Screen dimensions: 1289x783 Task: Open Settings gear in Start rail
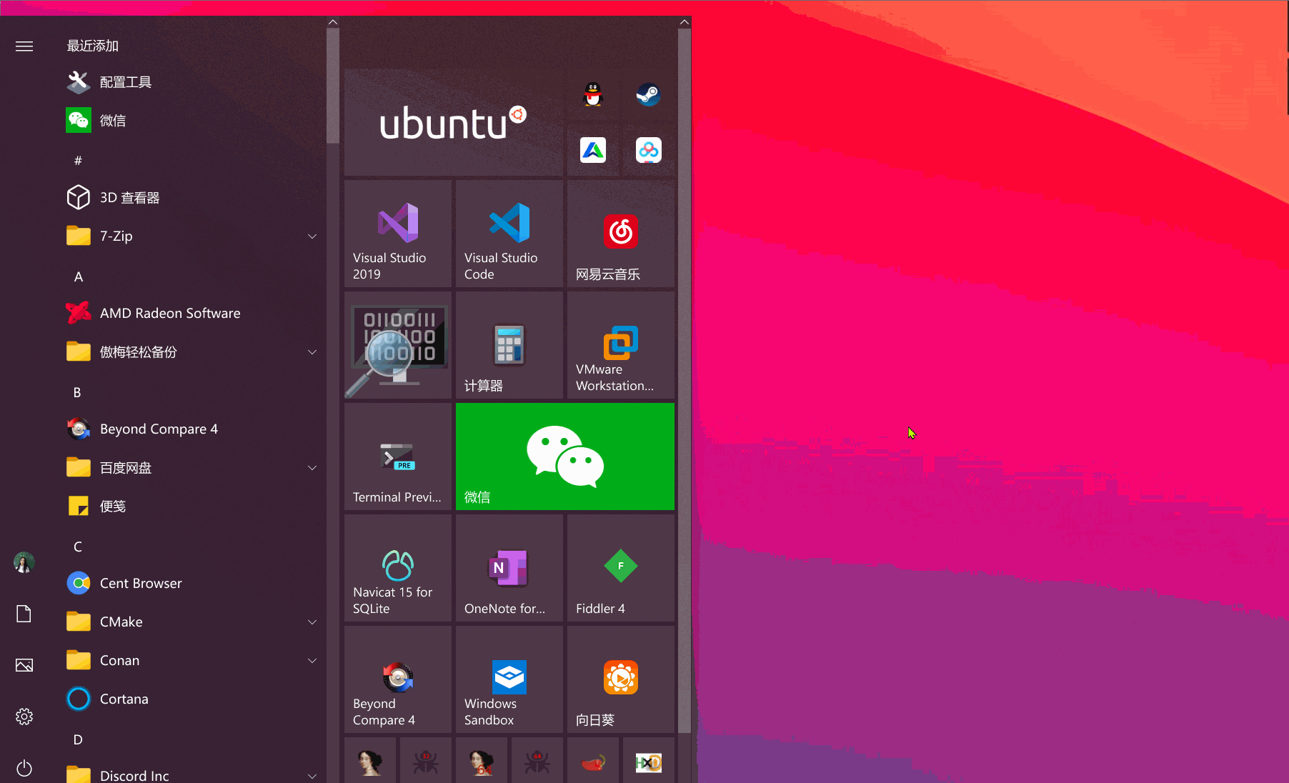click(24, 717)
